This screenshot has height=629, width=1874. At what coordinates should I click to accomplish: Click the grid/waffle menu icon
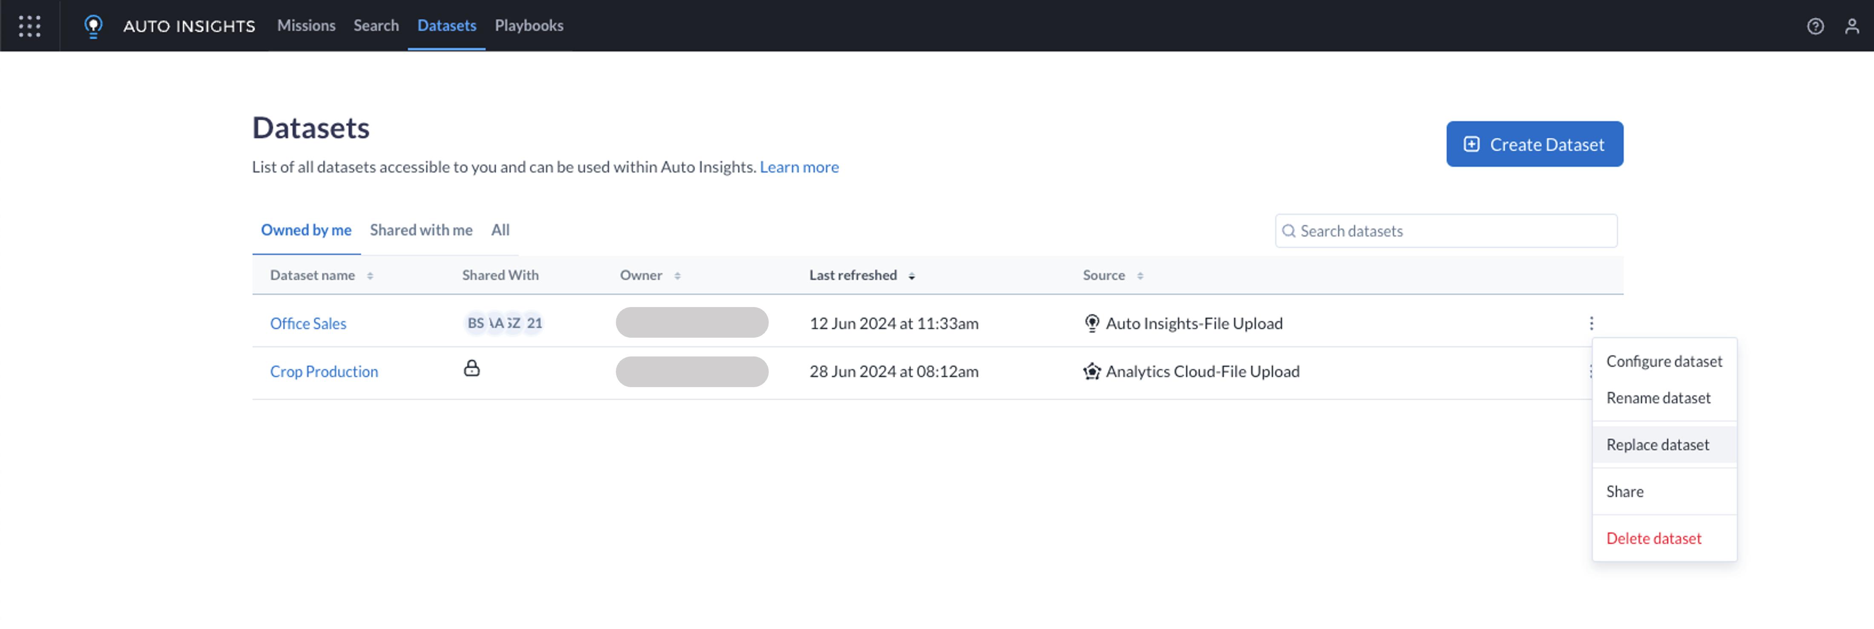pos(30,25)
